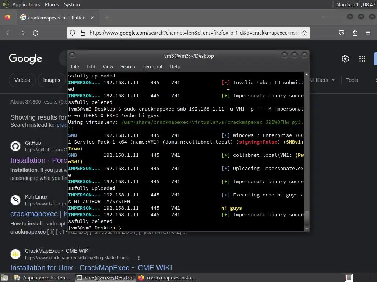Click workspace switcher in bottom panel

click(x=349, y=278)
